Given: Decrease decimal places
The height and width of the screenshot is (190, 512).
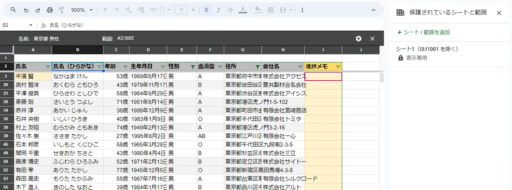Looking at the screenshot, I should [x=130, y=10].
